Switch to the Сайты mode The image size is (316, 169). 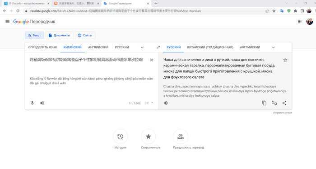85,35
